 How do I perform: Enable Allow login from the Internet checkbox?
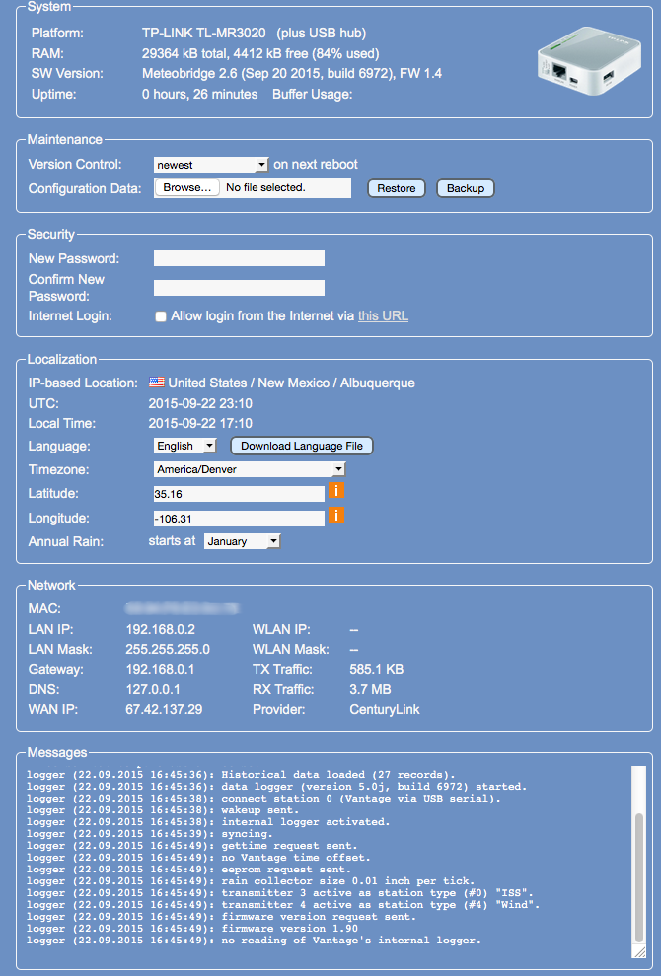pos(161,316)
